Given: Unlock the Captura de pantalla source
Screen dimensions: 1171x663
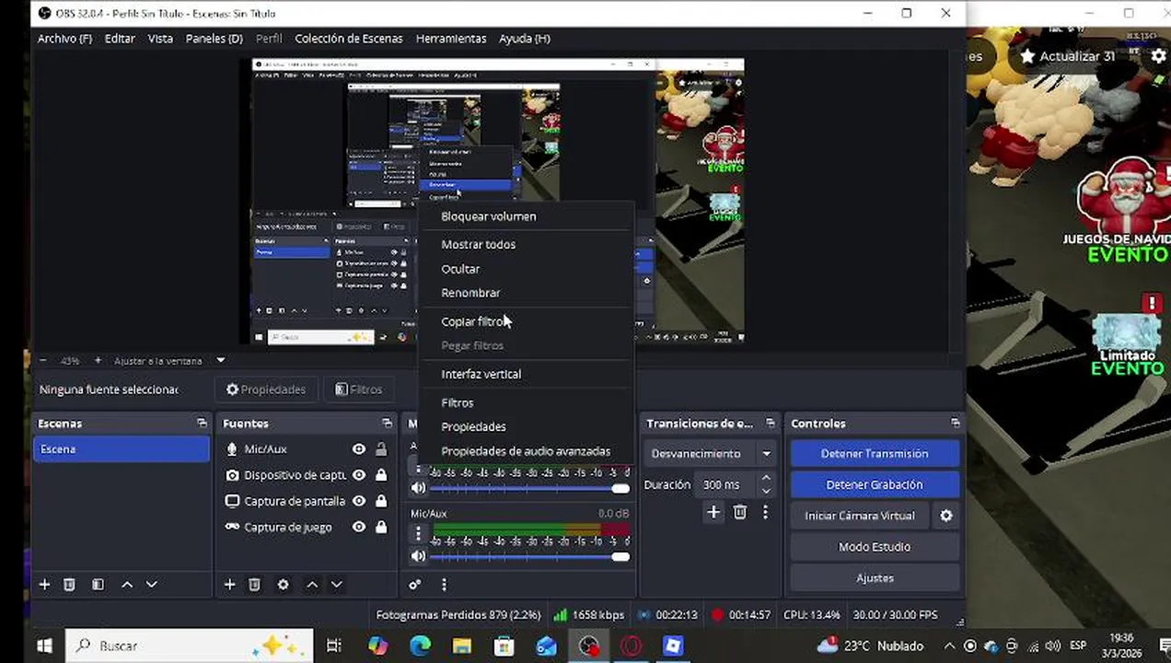Looking at the screenshot, I should [381, 501].
